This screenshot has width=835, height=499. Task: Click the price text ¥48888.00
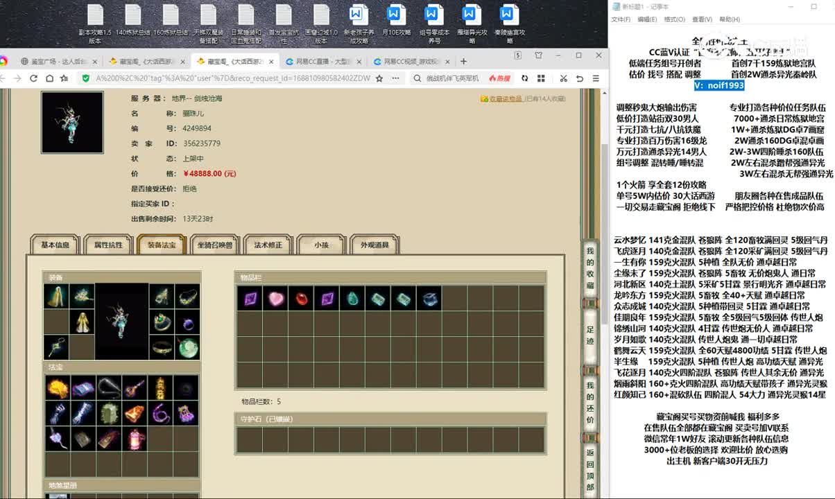pyautogui.click(x=210, y=173)
